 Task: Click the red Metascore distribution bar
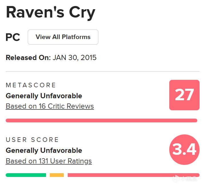(x=101, y=120)
